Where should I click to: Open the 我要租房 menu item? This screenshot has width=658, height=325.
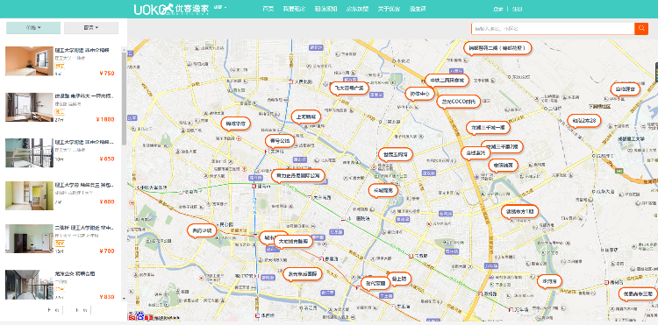coord(294,9)
